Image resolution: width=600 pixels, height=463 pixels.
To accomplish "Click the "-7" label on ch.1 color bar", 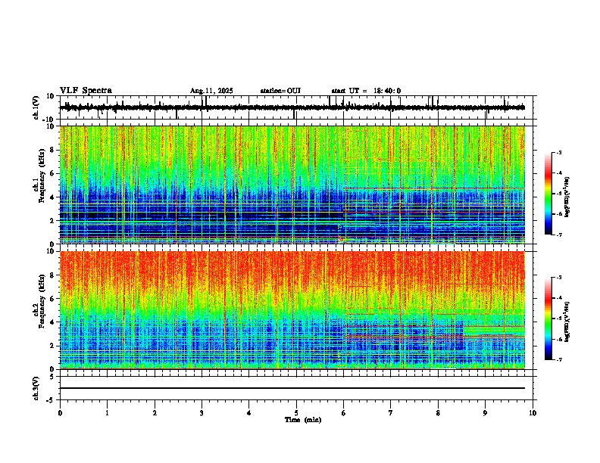I will point(558,235).
